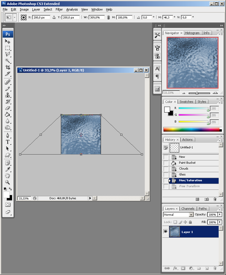
Task: Hide Layer 1 visibility eye
Action: click(x=165, y=232)
